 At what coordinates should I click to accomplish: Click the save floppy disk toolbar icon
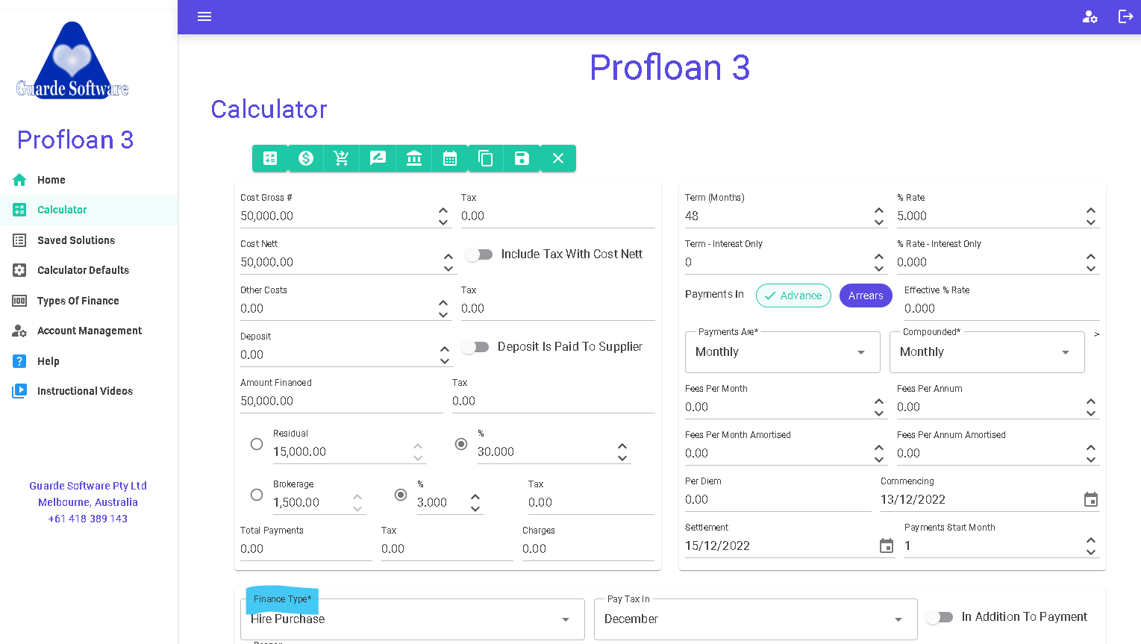pyautogui.click(x=522, y=158)
